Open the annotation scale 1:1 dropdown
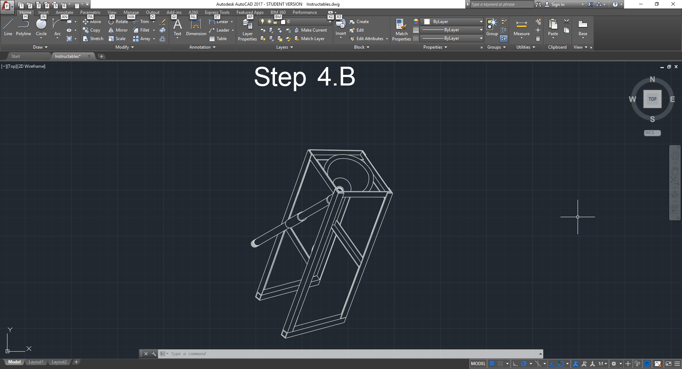Viewport: 682px width, 369px height. point(603,364)
